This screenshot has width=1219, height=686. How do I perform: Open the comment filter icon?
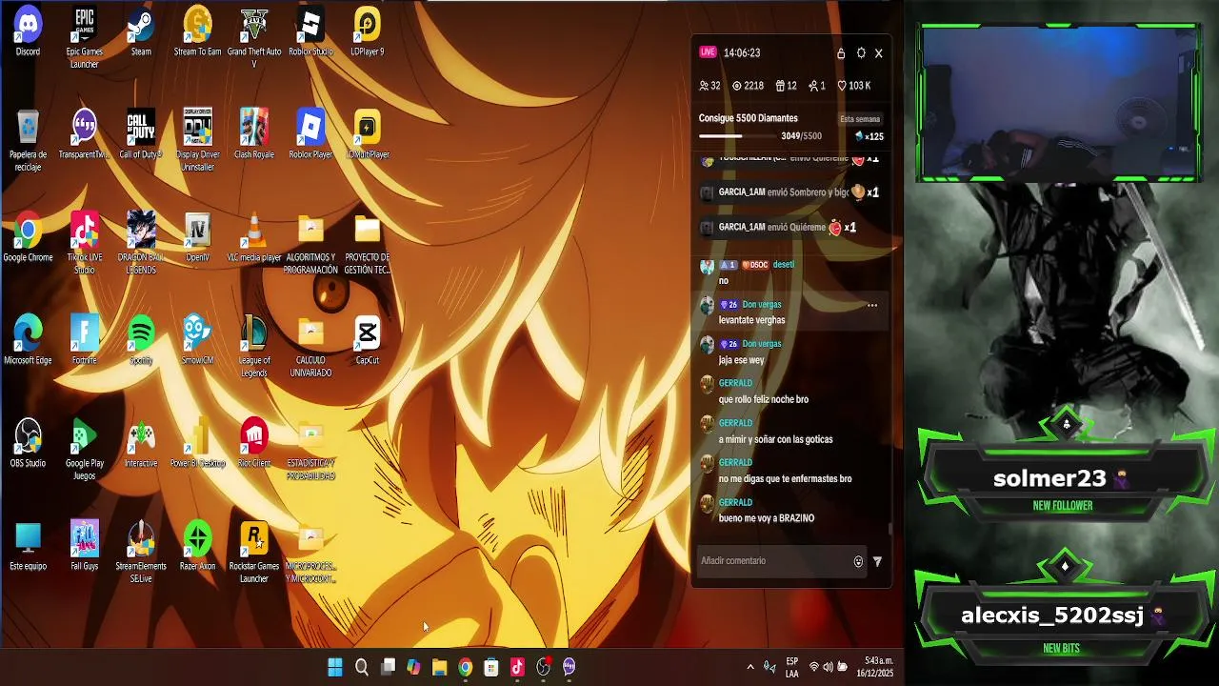pyautogui.click(x=877, y=562)
